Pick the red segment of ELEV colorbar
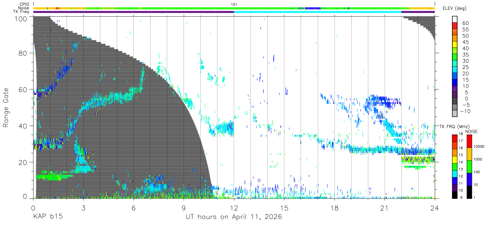 click(x=455, y=25)
